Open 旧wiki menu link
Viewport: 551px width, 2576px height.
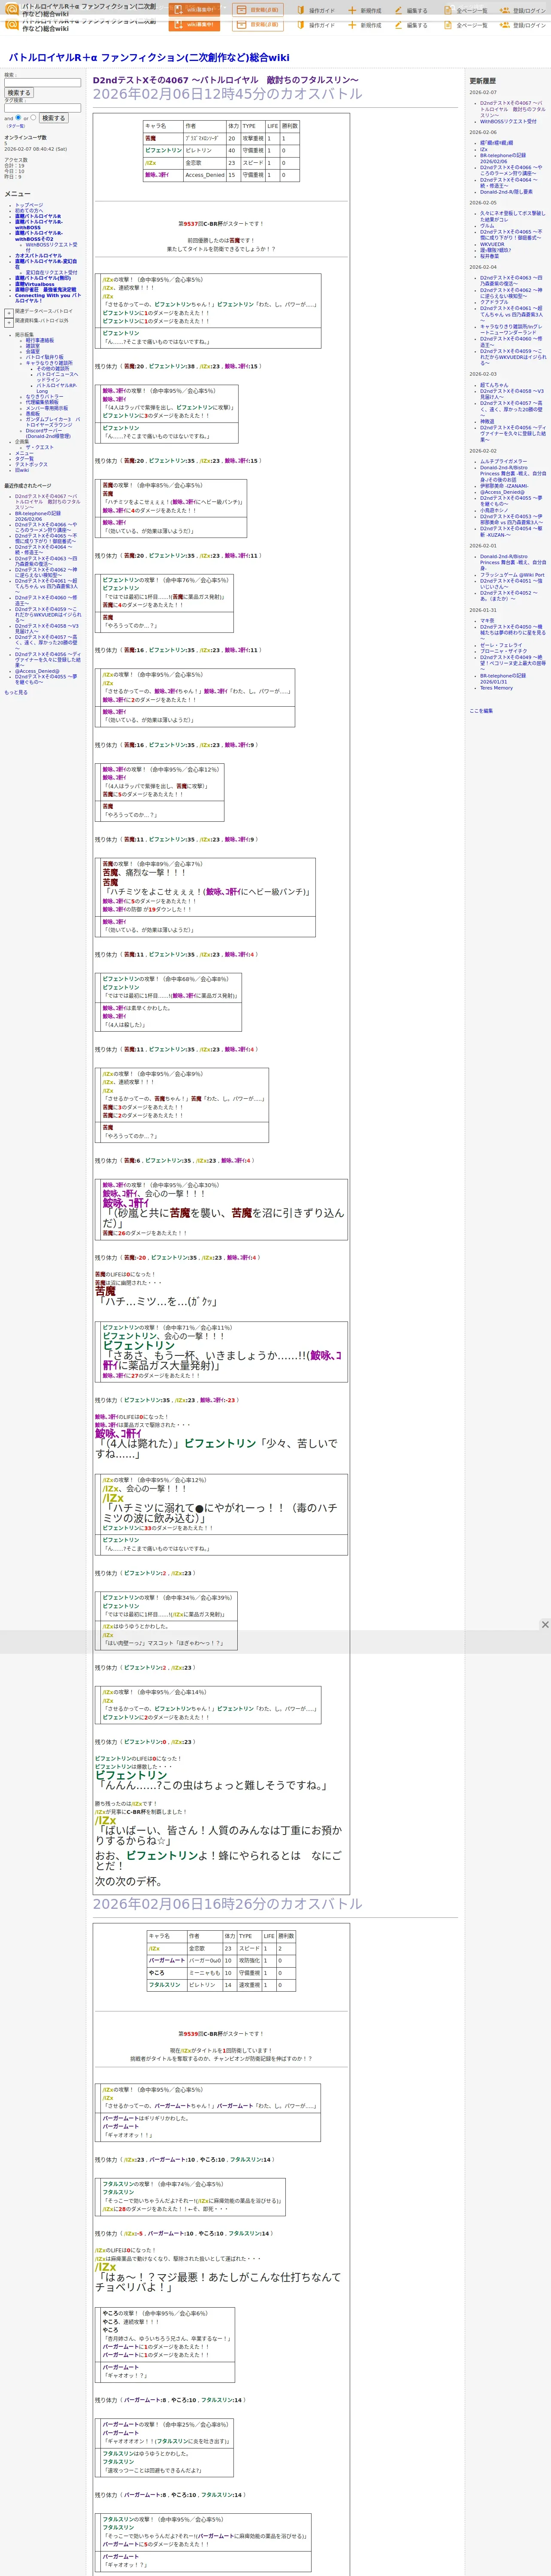[x=22, y=470]
